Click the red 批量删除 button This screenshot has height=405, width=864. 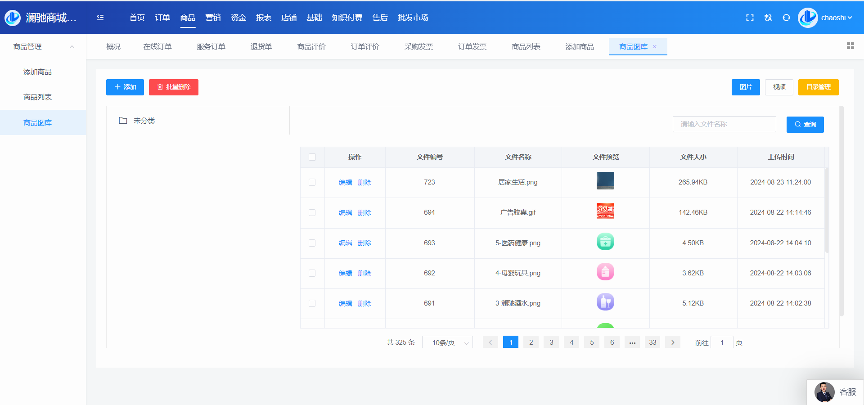(x=174, y=87)
